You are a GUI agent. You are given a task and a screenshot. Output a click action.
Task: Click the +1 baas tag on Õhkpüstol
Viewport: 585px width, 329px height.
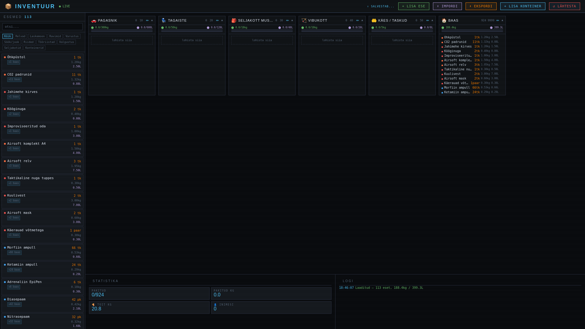point(14,62)
